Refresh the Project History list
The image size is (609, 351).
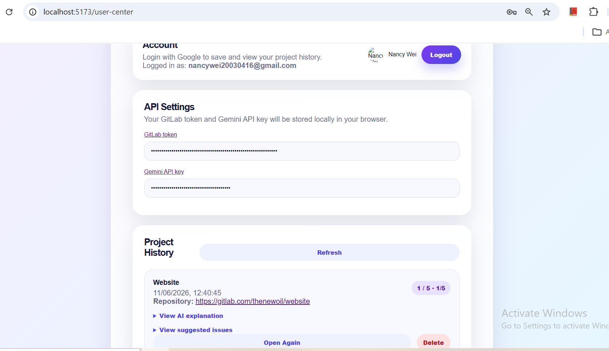point(329,253)
